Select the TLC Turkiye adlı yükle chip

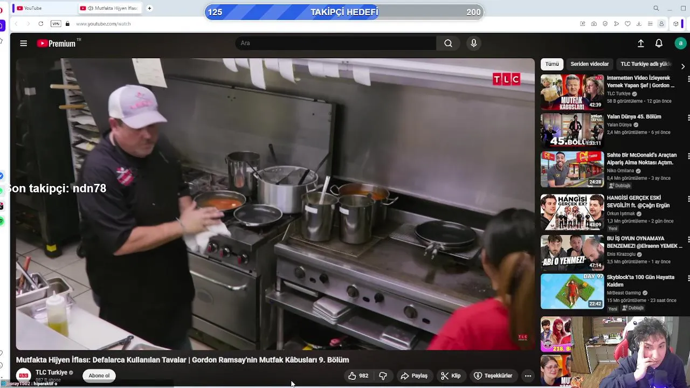[646, 64]
